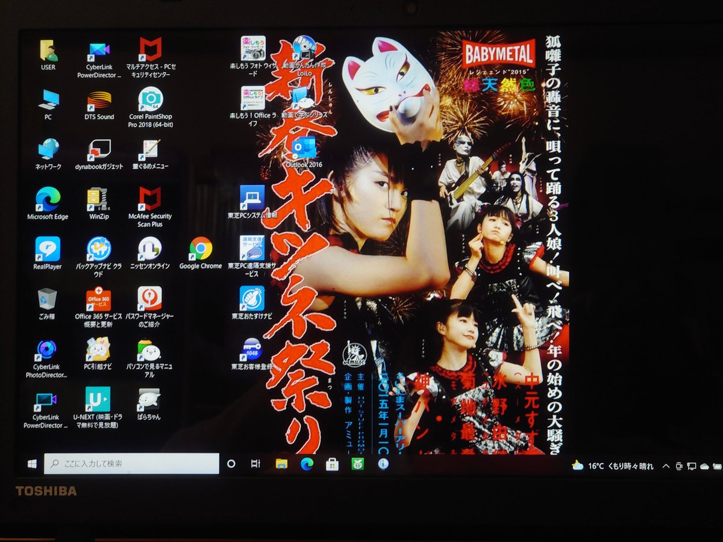The width and height of the screenshot is (723, 542).
Task: Open File Explorer from the taskbar
Action: [281, 464]
